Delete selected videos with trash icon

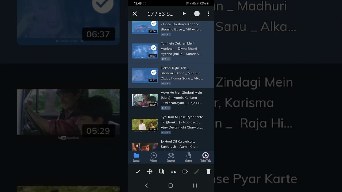pos(208,172)
